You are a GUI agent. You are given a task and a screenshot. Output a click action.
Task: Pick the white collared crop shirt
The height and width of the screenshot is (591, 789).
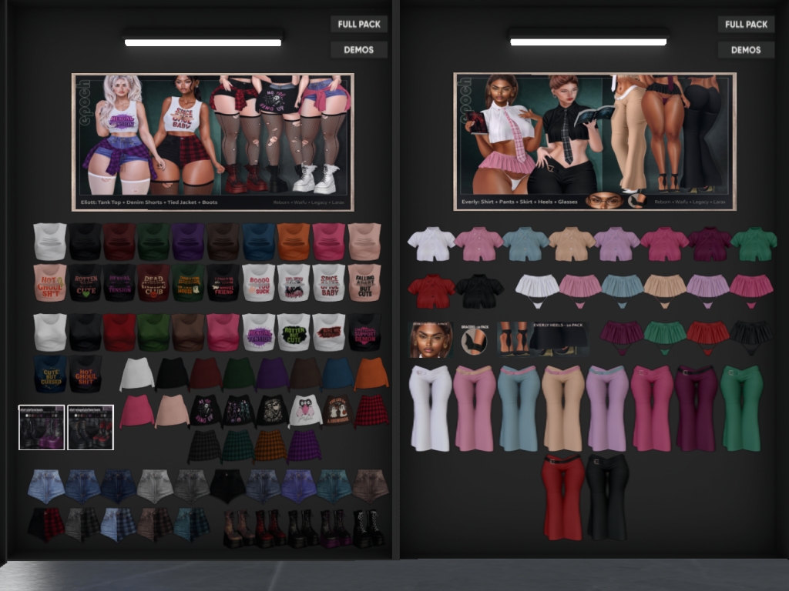431,244
